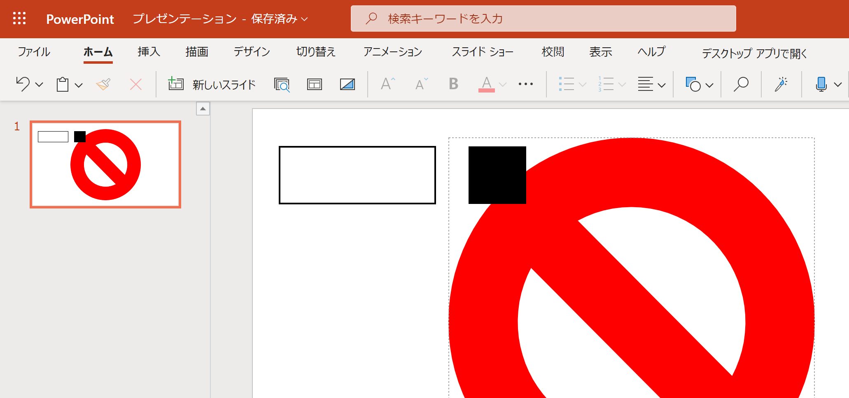
Task: Click the Dictate microphone icon
Action: click(x=821, y=84)
